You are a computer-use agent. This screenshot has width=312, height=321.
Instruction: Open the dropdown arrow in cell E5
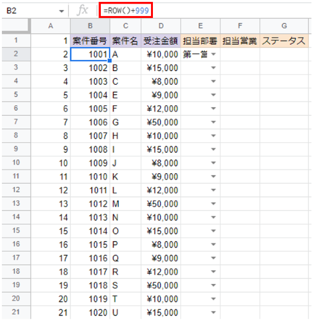pos(214,95)
